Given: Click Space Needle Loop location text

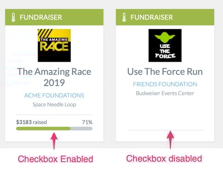Looking at the screenshot, I should coord(54,105).
